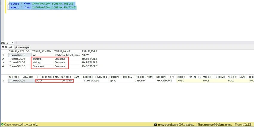This screenshot has width=254, height=127.
Task: Select the ROUTINE_TYPE column header
Action: [165, 77]
